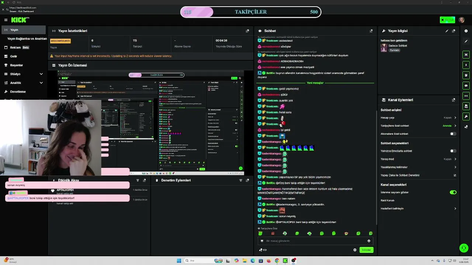The width and height of the screenshot is (472, 265).
Task: Toggle Yalnızca Emotlarla sohbet switch
Action: tap(453, 151)
